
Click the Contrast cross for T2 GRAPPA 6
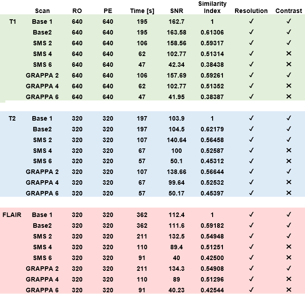tap(289, 193)
